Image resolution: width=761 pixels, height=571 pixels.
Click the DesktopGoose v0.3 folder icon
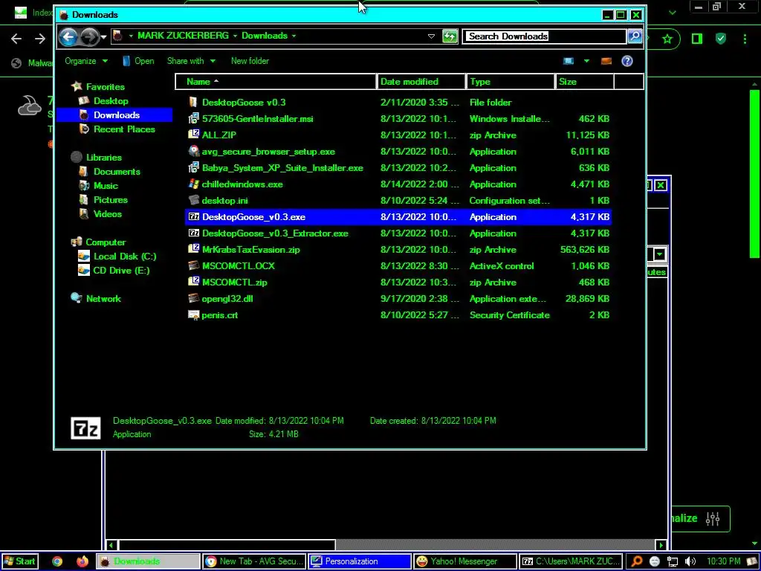tap(193, 102)
